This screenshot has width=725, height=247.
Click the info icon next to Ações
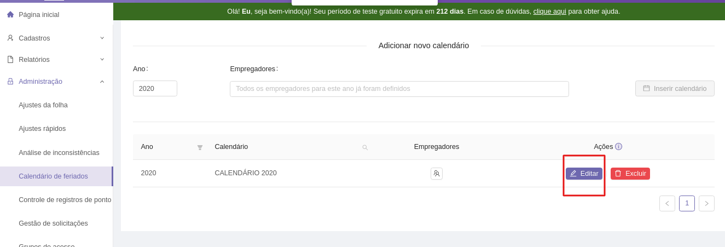[x=618, y=147]
